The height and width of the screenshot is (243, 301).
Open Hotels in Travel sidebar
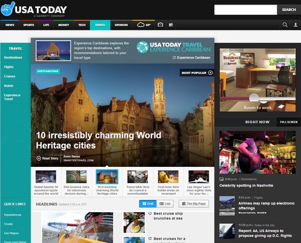[9, 85]
